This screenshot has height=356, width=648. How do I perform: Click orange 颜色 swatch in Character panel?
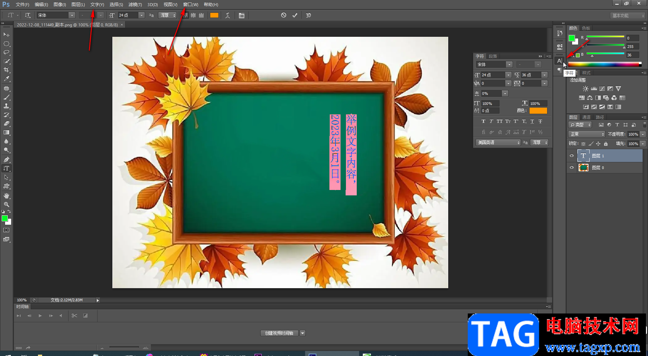538,111
